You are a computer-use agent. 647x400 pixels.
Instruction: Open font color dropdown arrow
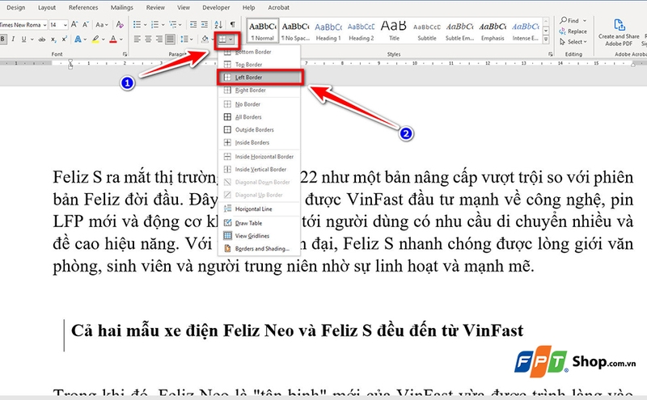(x=121, y=40)
